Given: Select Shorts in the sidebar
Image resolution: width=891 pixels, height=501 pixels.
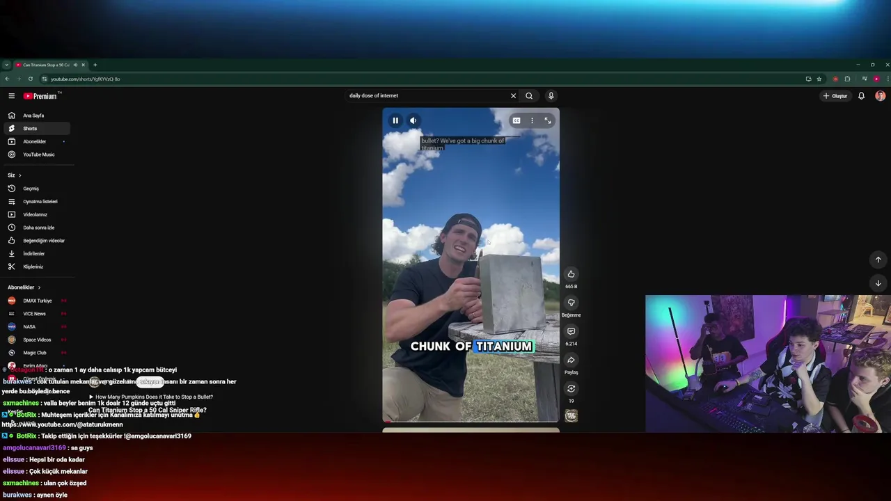Looking at the screenshot, I should pyautogui.click(x=37, y=129).
